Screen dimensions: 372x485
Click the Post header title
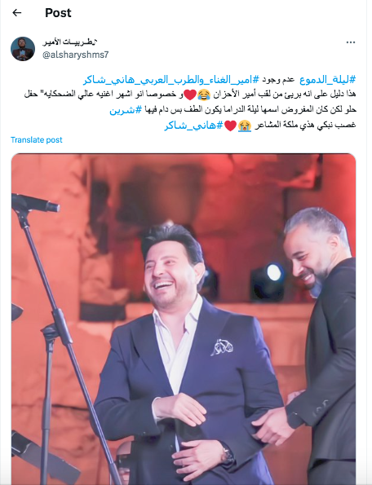(58, 13)
